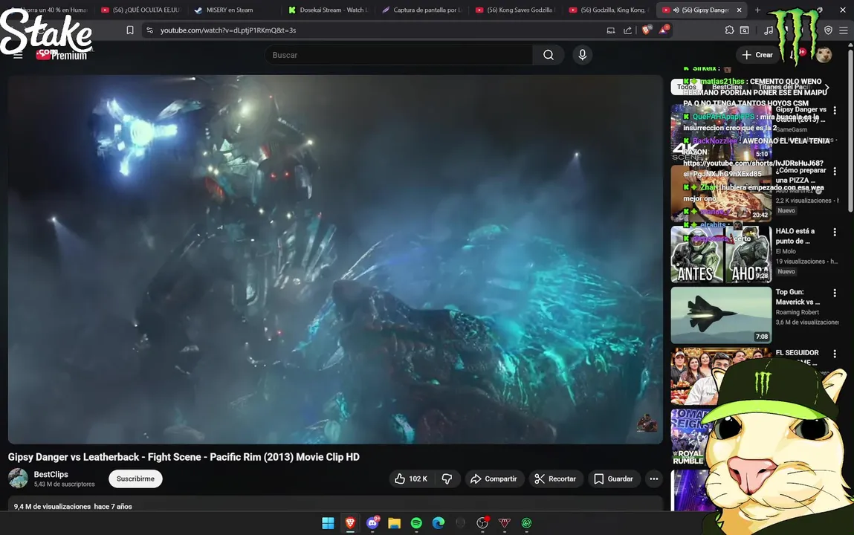Screen dimensions: 854x535
Task: Switch to the Dosekai Stream tab
Action: (x=329, y=10)
